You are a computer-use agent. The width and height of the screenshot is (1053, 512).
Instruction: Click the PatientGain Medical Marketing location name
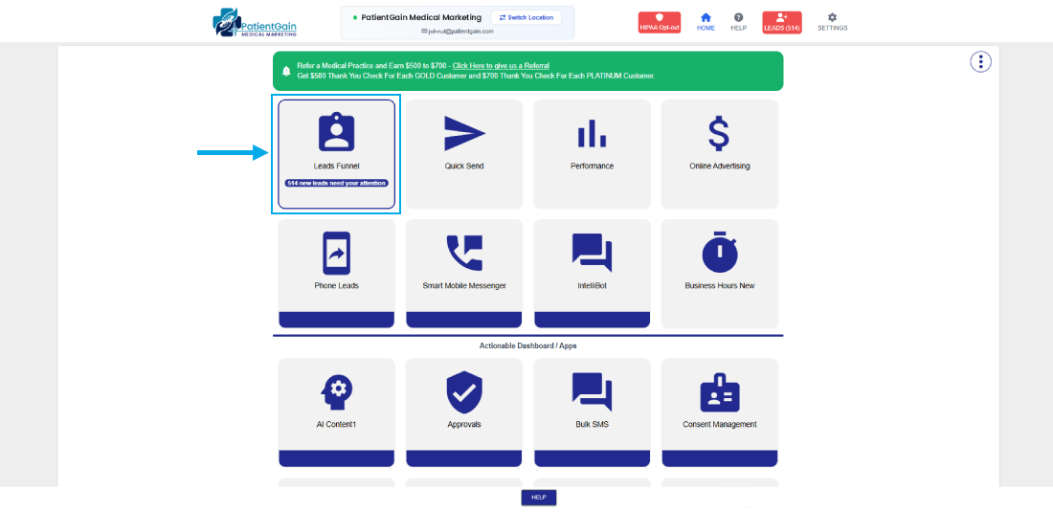pyautogui.click(x=421, y=17)
